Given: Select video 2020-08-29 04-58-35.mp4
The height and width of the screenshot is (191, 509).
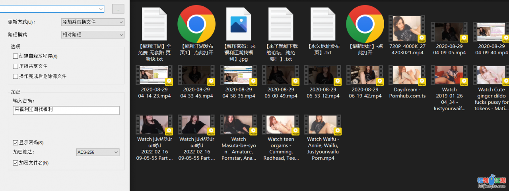Looking at the screenshot, I should (239, 76).
